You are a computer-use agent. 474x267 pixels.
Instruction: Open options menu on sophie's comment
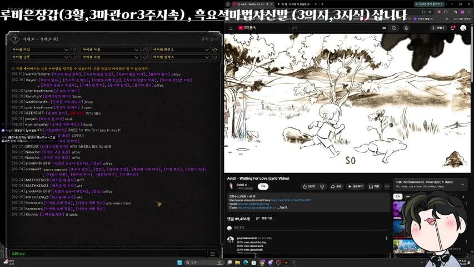coord(386,238)
